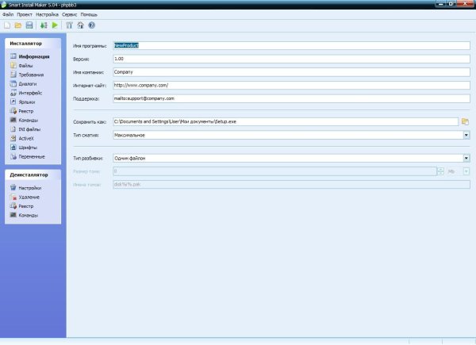Screen dimensions: 476x345
Task: Click the Деинсталлятор panel header
Action: tap(33, 175)
